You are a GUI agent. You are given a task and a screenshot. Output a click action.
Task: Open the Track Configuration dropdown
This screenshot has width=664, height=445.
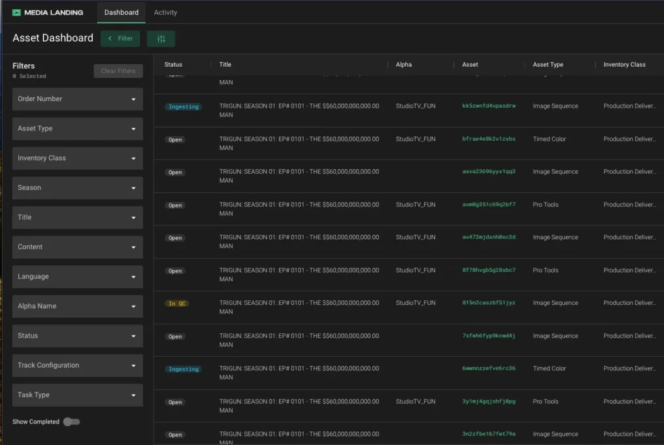pyautogui.click(x=77, y=365)
